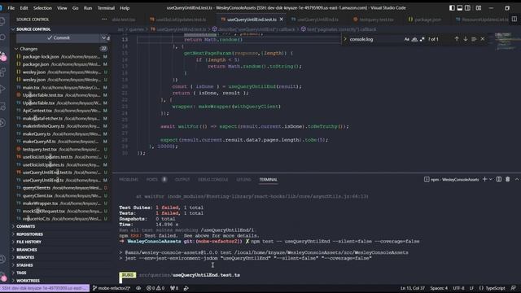This screenshot has height=293, width=521.
Task: Open the File menu
Action: coord(11,8)
